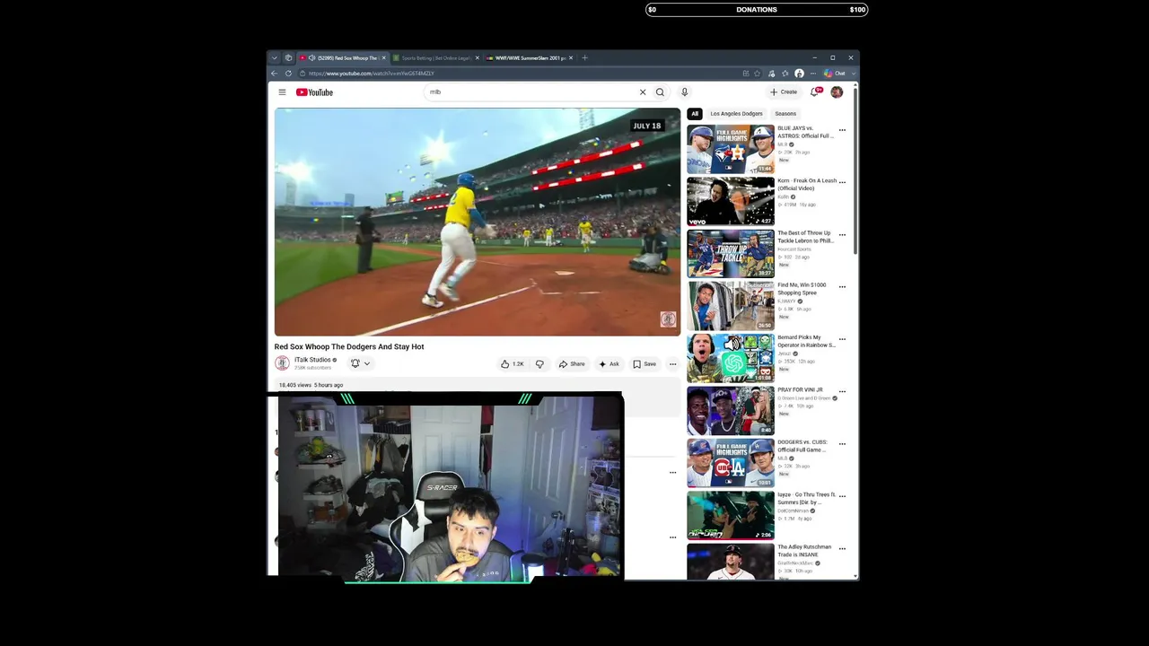Open options for Bernard Picks My Operator video
The height and width of the screenshot is (646, 1149).
(x=842, y=339)
